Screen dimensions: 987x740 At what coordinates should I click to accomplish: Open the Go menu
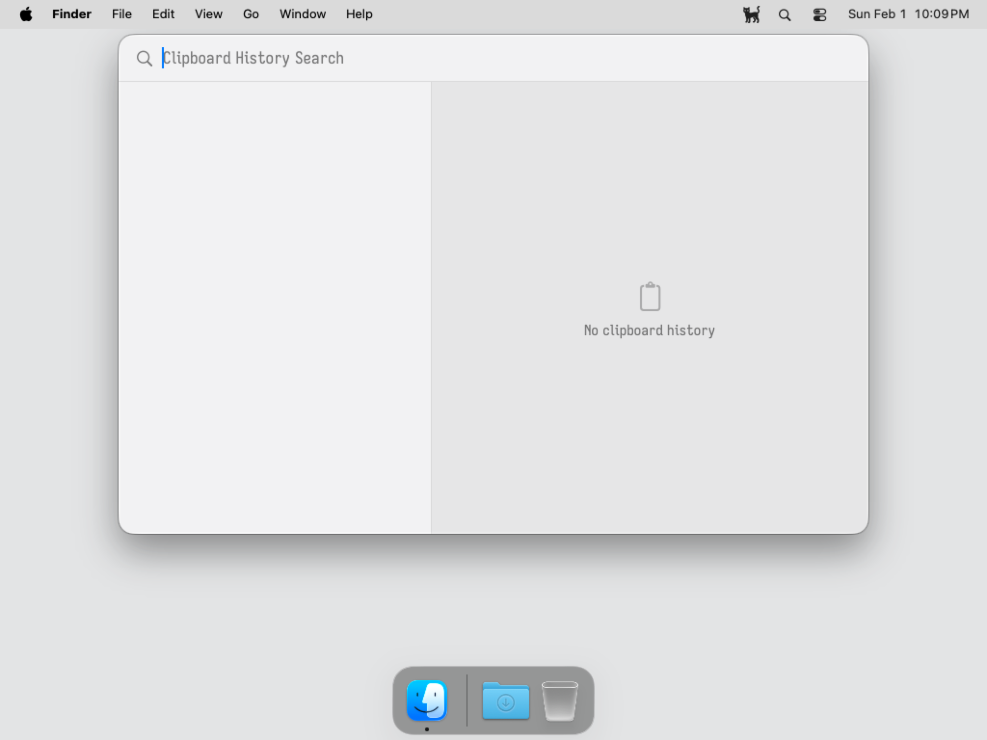251,14
